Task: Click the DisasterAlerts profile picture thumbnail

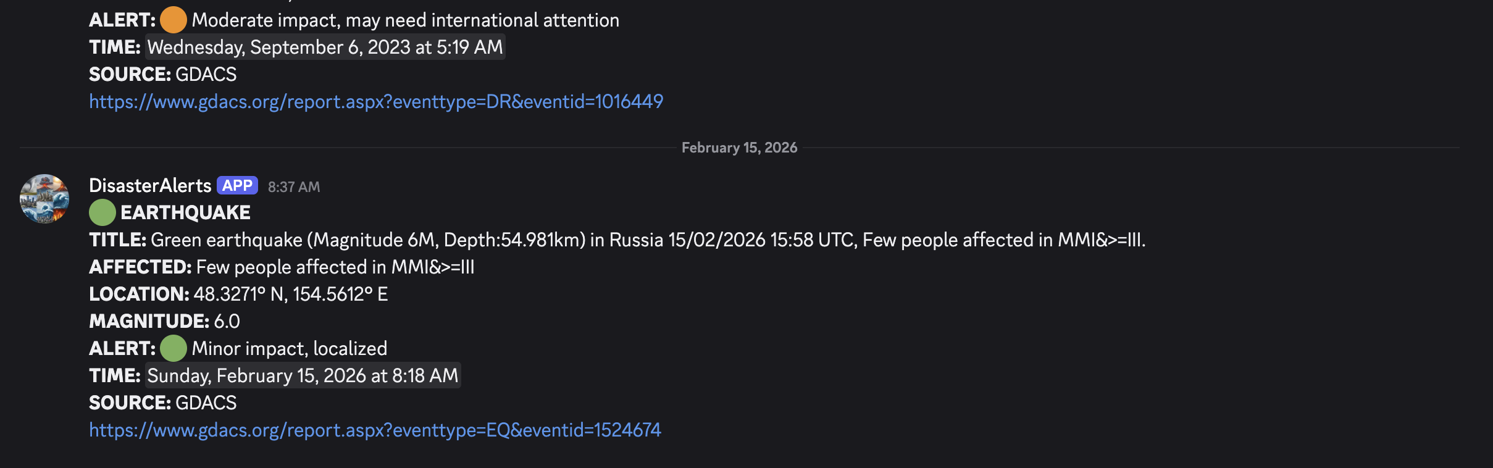Action: tap(43, 198)
